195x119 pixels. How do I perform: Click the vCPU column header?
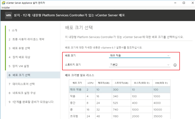click(90, 83)
